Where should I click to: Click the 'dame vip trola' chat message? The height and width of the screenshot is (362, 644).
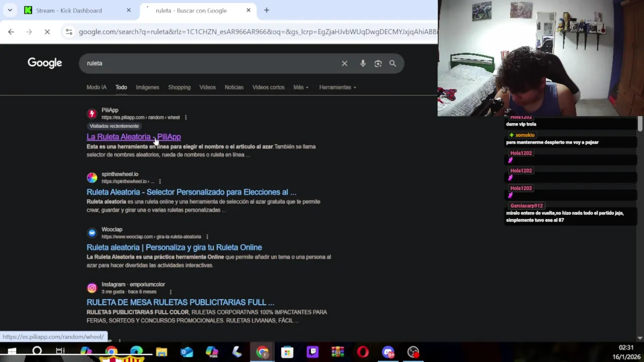521,124
